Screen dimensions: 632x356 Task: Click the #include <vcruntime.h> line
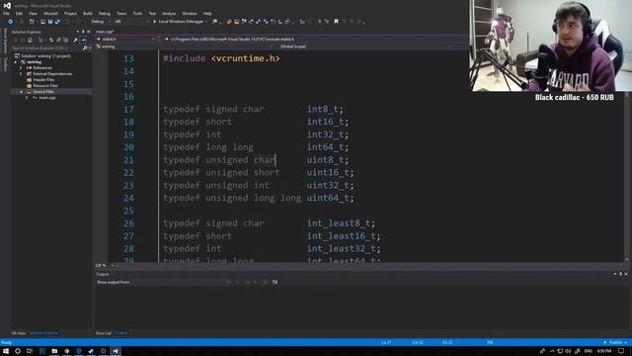click(x=221, y=58)
